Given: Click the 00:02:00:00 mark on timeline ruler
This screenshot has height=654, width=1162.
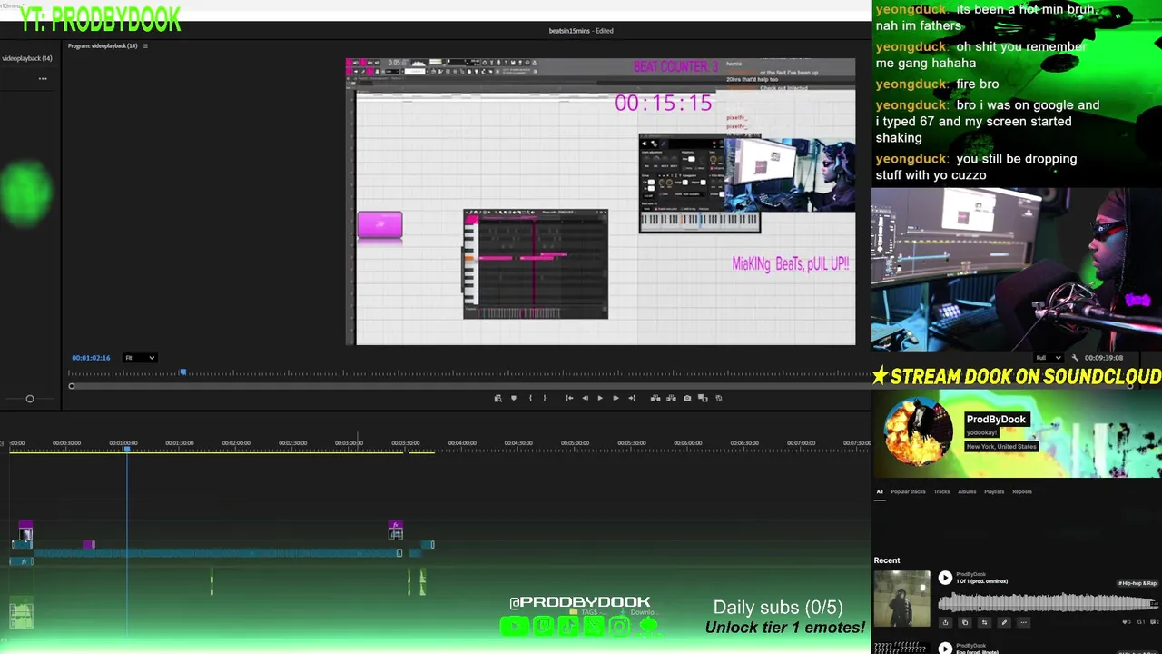Looking at the screenshot, I should [236, 443].
